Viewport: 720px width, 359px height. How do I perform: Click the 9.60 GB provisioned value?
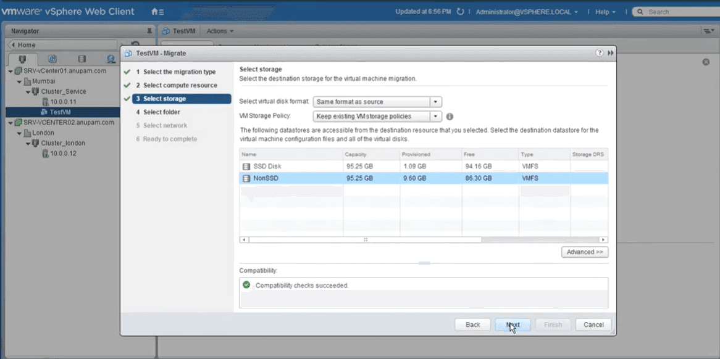[414, 178]
